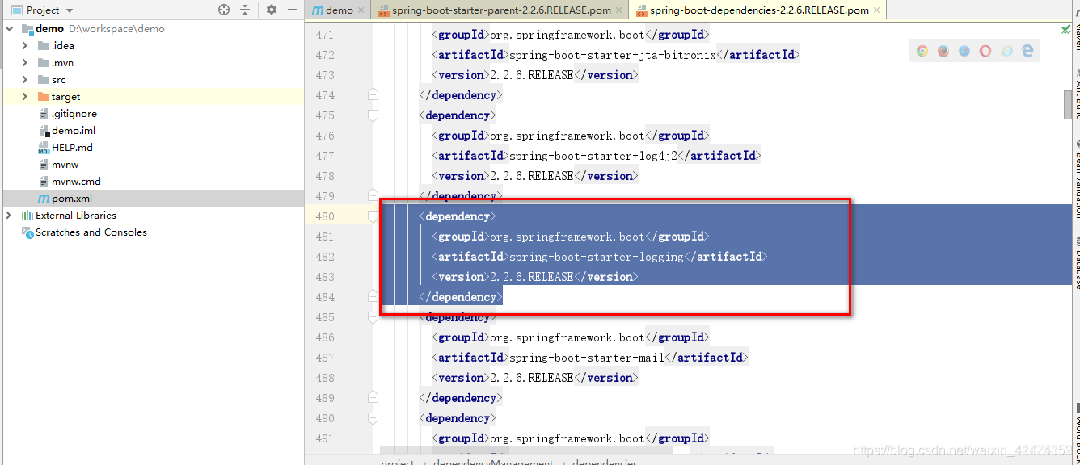1080x465 pixels.
Task: Select Scratches and Consoles node
Action: (91, 232)
